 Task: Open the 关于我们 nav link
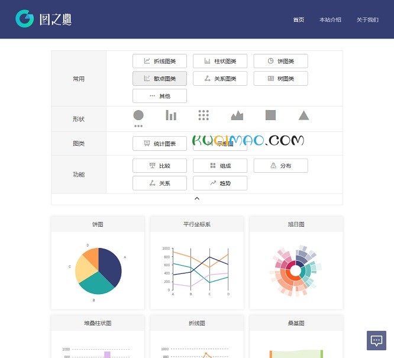[x=367, y=20]
